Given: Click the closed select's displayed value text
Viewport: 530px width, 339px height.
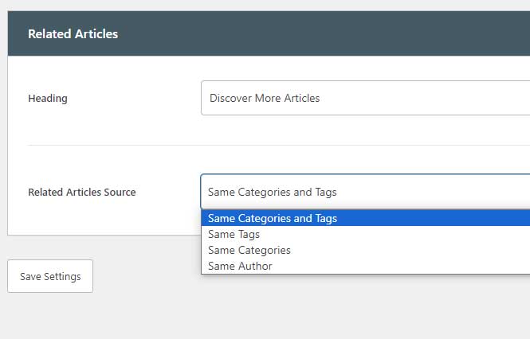Looking at the screenshot, I should click(x=273, y=192).
